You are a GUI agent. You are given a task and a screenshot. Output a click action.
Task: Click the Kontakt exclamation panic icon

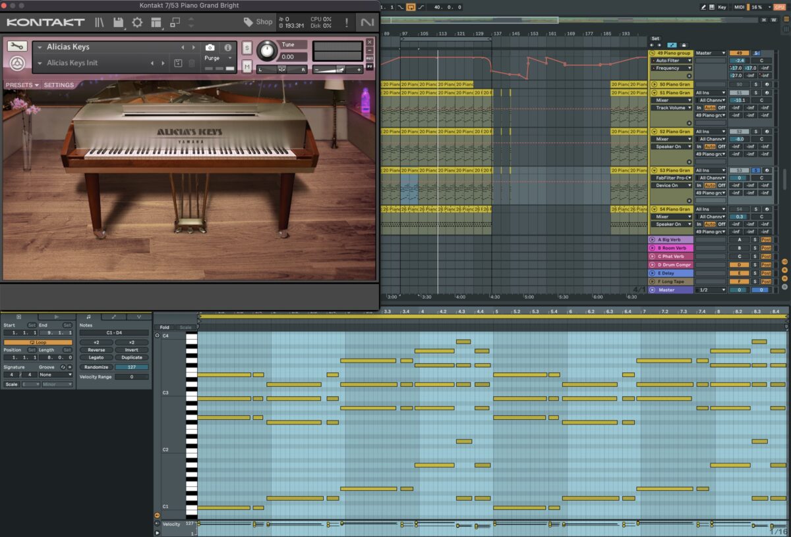[x=347, y=22]
